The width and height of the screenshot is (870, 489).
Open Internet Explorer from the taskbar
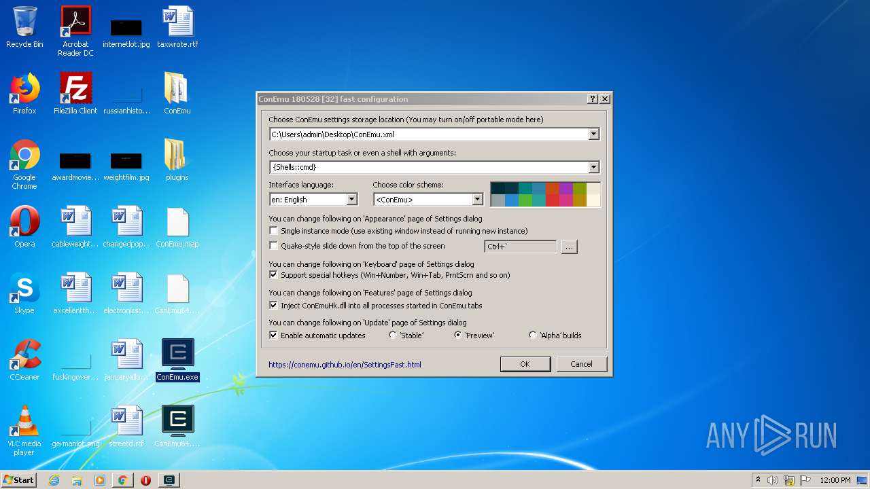point(54,480)
